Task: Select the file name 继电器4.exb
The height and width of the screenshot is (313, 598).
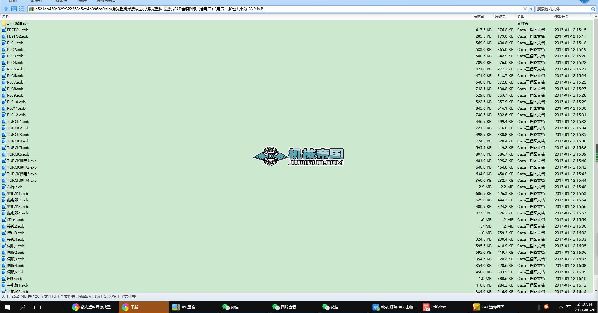Action: 17,213
